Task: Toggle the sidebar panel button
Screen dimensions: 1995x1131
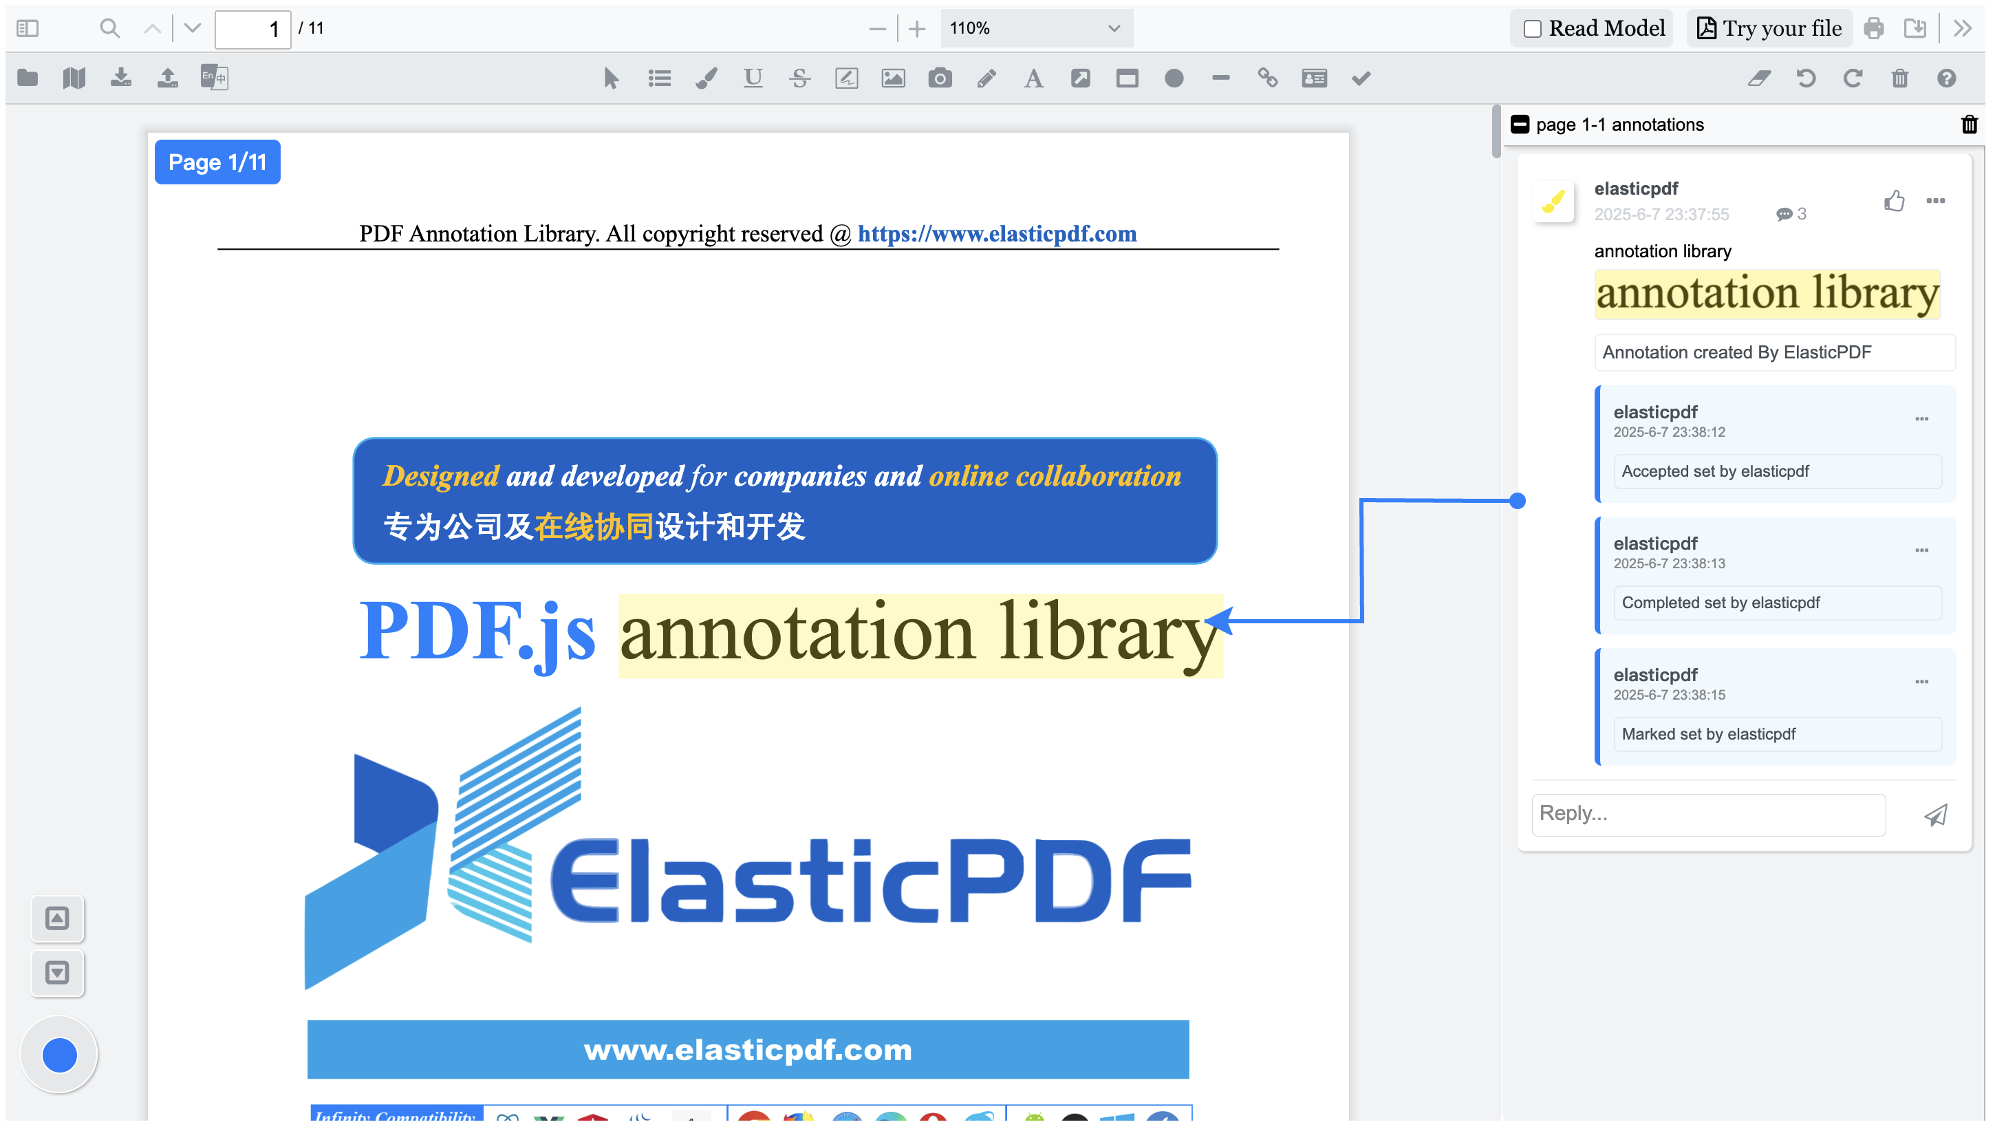Action: pyautogui.click(x=28, y=29)
